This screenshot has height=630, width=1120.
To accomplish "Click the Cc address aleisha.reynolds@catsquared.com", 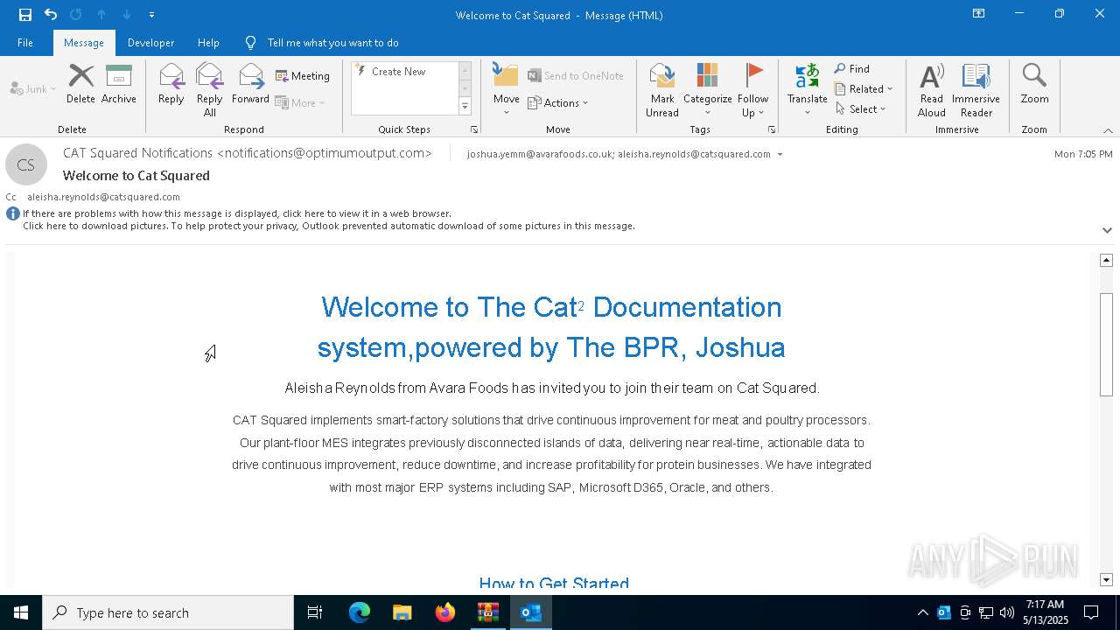I will click(x=103, y=197).
